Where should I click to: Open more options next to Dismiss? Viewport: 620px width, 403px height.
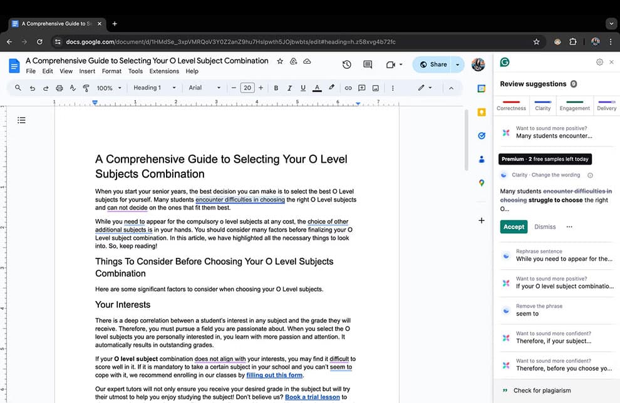click(569, 227)
